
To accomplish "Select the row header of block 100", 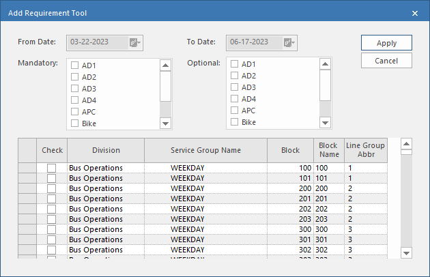I will (x=27, y=168).
